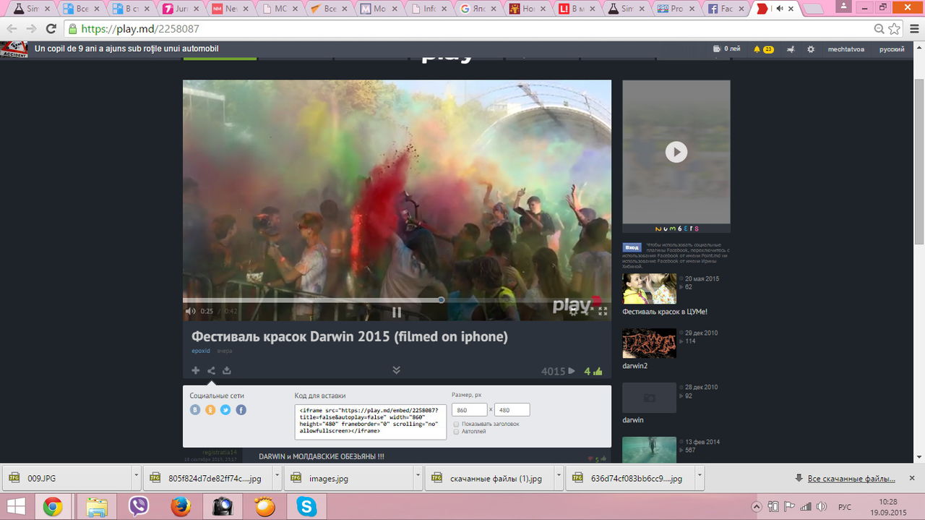Expand video description with double chevron
This screenshot has height=520, width=925.
tap(397, 370)
